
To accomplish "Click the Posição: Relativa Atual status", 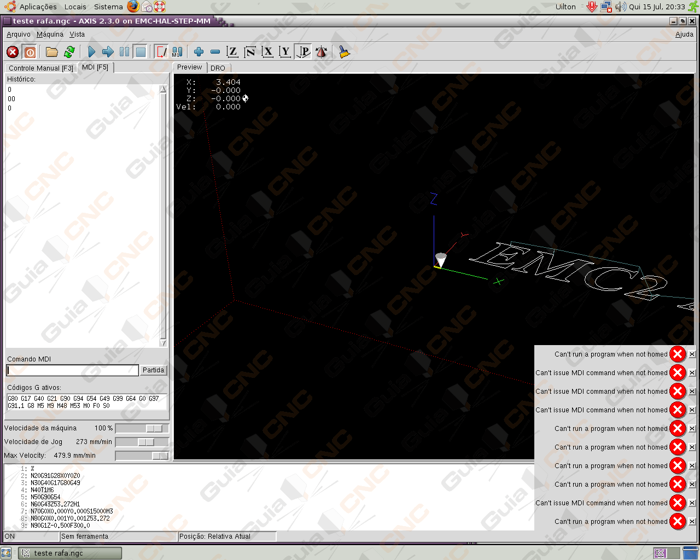I will [x=227, y=536].
